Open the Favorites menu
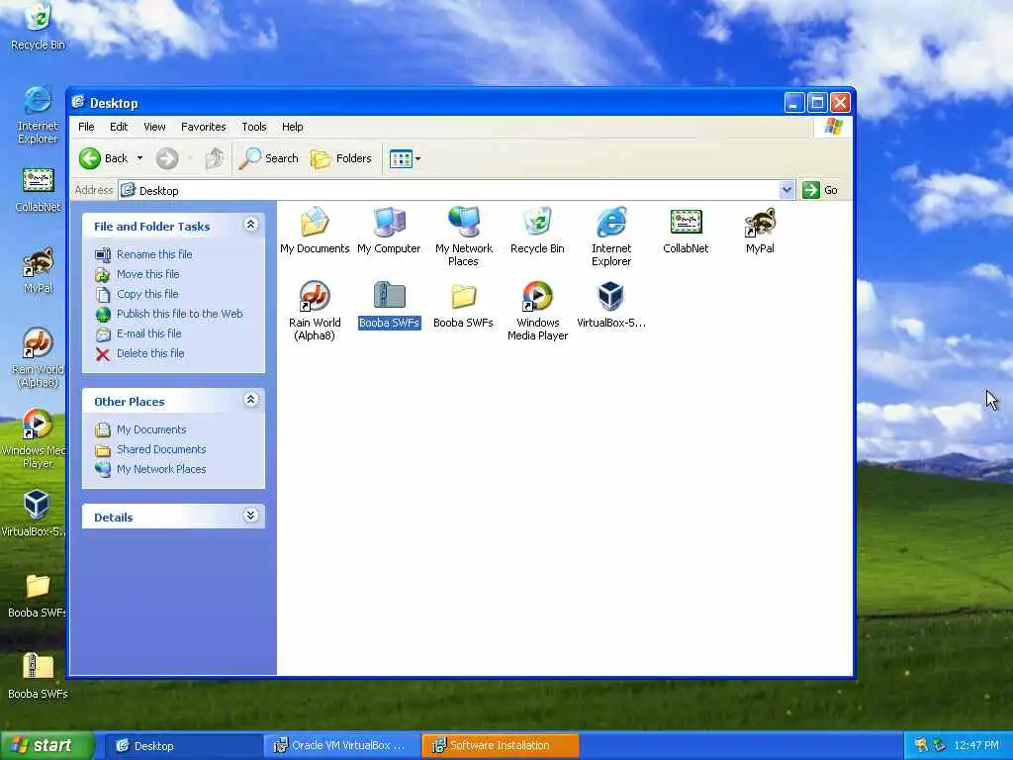The height and width of the screenshot is (760, 1013). 204,127
